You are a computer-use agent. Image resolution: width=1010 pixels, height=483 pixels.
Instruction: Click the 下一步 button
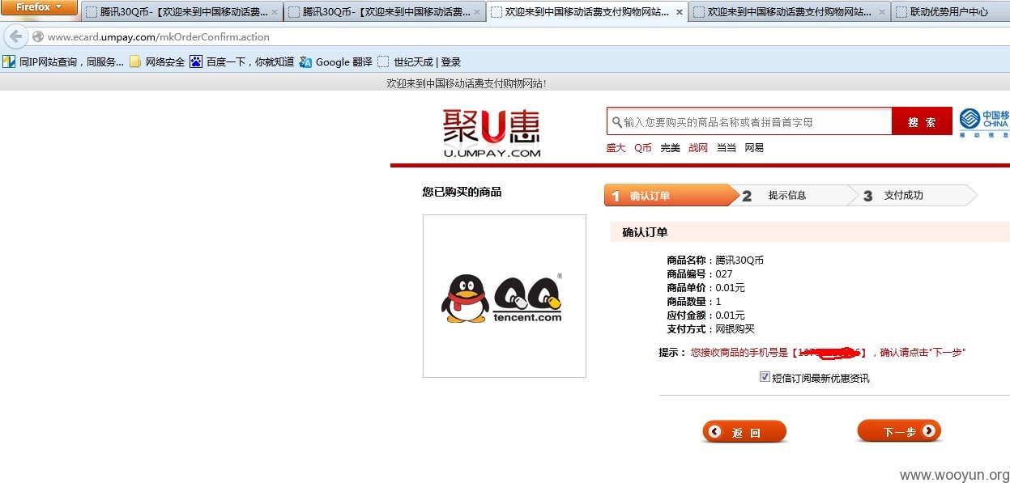pyautogui.click(x=899, y=431)
